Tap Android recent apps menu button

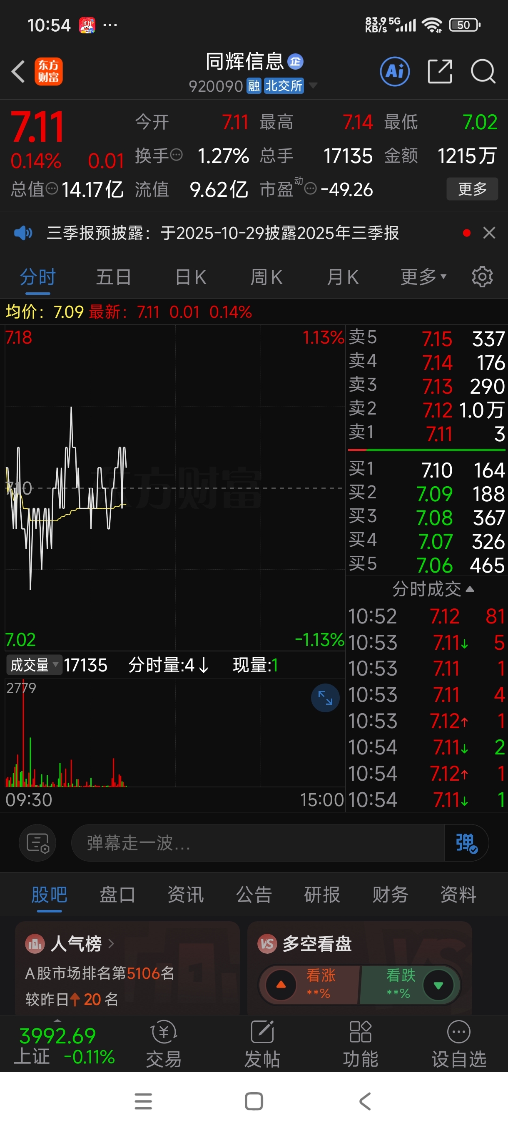pos(143,1101)
